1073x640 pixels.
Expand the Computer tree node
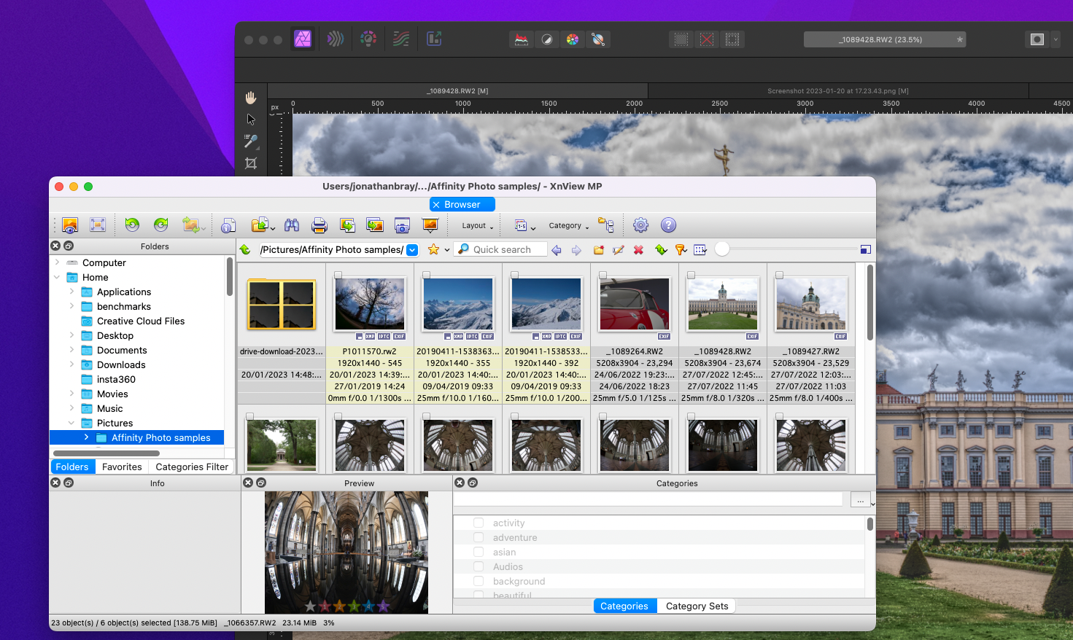pos(57,262)
